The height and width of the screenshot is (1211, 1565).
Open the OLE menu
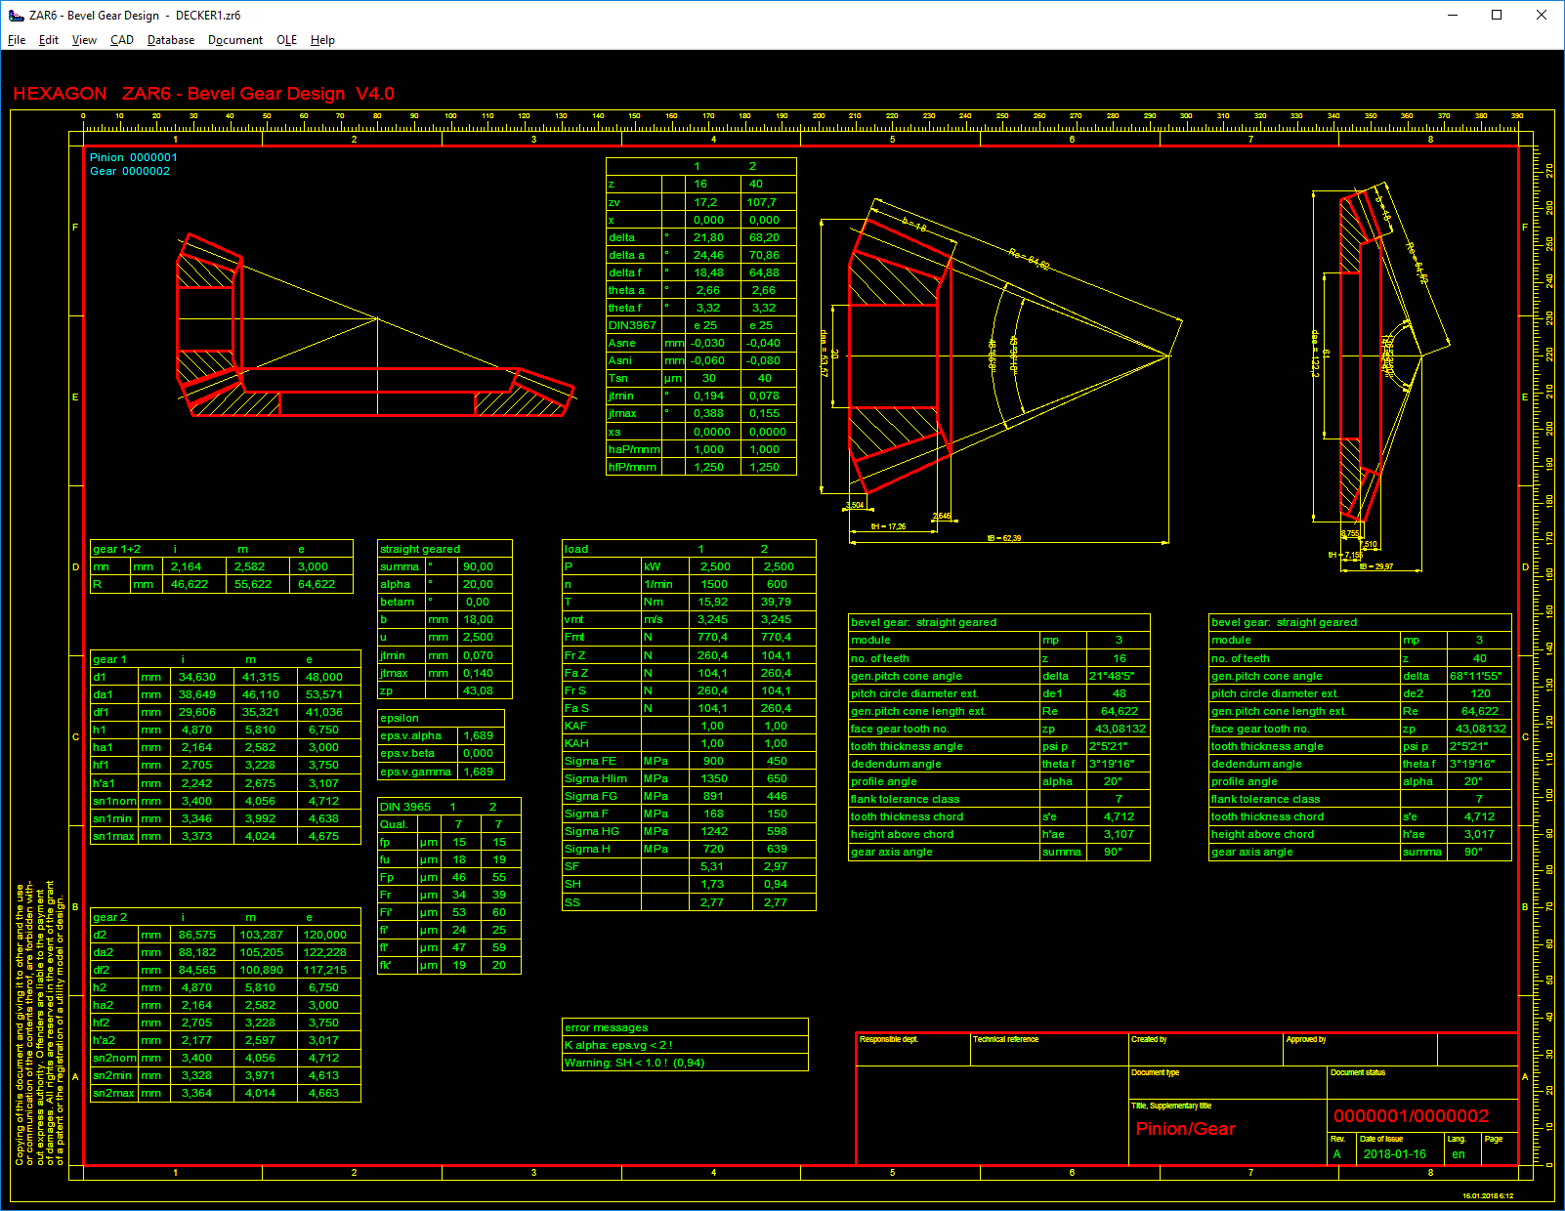pos(286,40)
